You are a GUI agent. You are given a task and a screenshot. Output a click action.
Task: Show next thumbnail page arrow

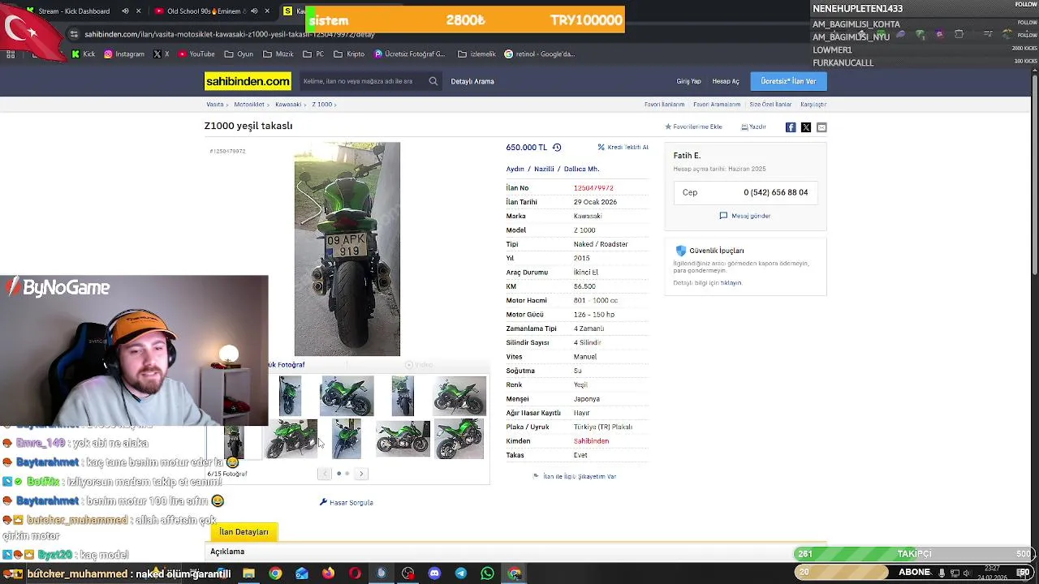(x=361, y=474)
